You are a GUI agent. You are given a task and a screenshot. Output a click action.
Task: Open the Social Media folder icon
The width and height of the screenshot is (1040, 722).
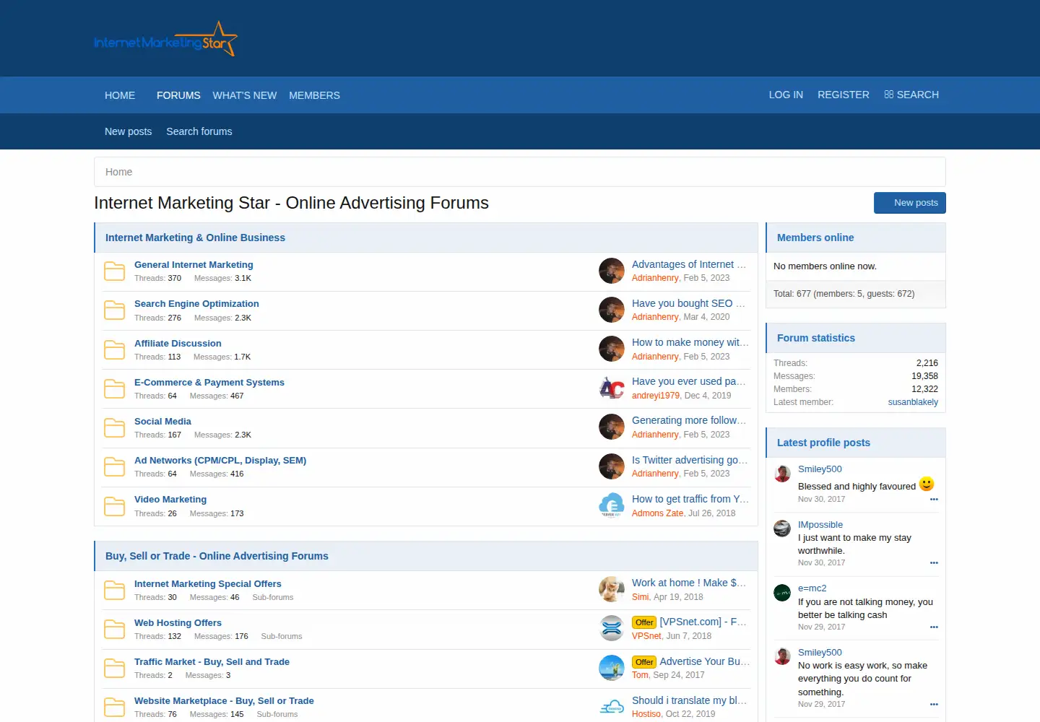115,428
